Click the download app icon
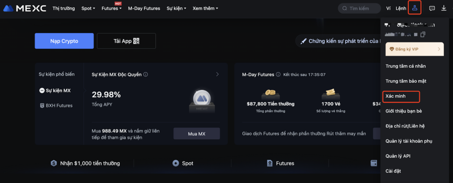The width and height of the screenshot is (453, 183). (x=444, y=8)
